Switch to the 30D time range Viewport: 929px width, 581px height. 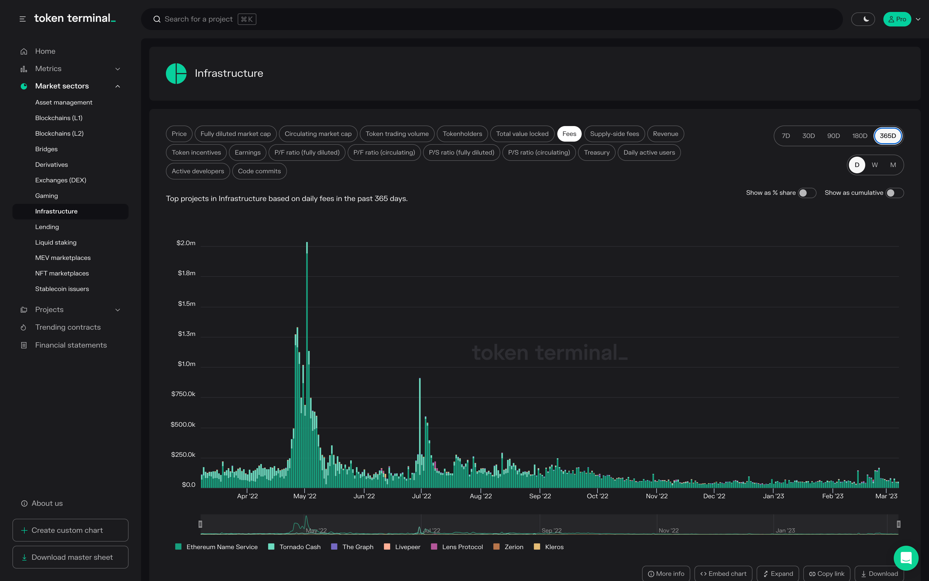click(808, 136)
